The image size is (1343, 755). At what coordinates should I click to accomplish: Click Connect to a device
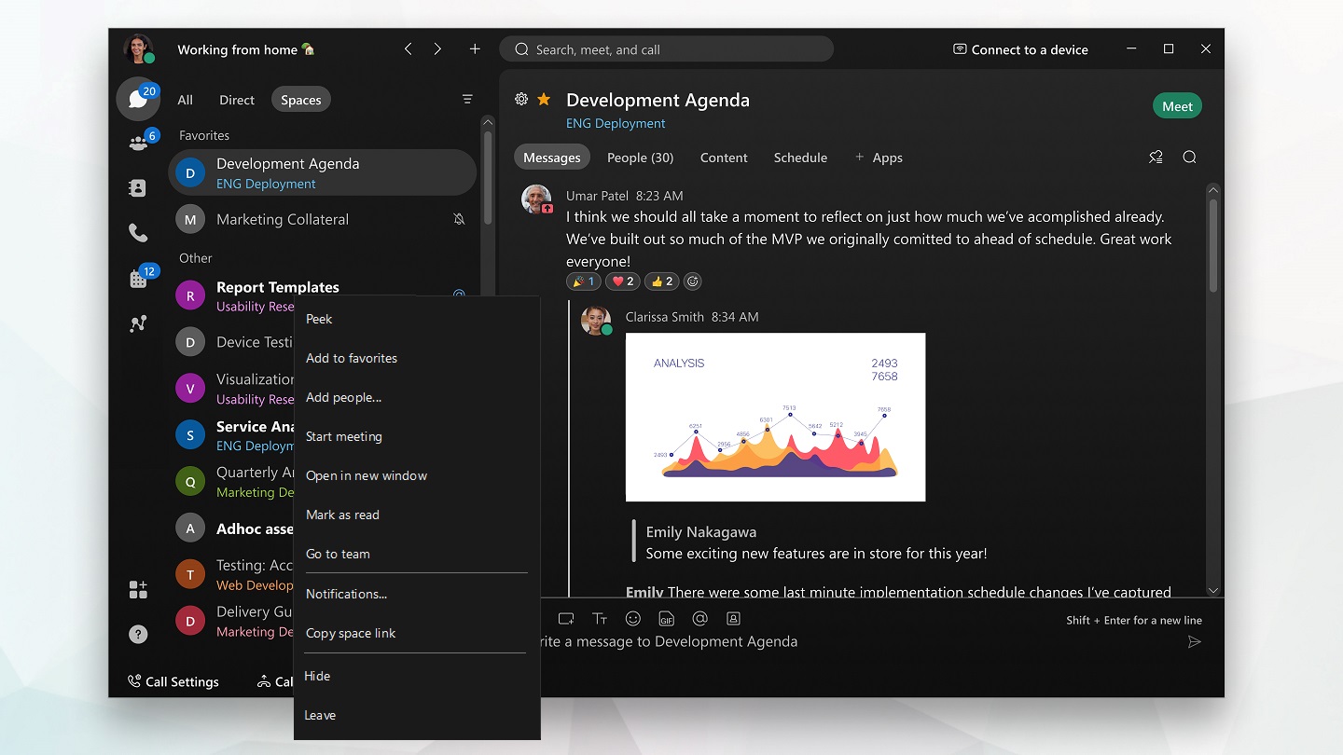tap(1020, 49)
